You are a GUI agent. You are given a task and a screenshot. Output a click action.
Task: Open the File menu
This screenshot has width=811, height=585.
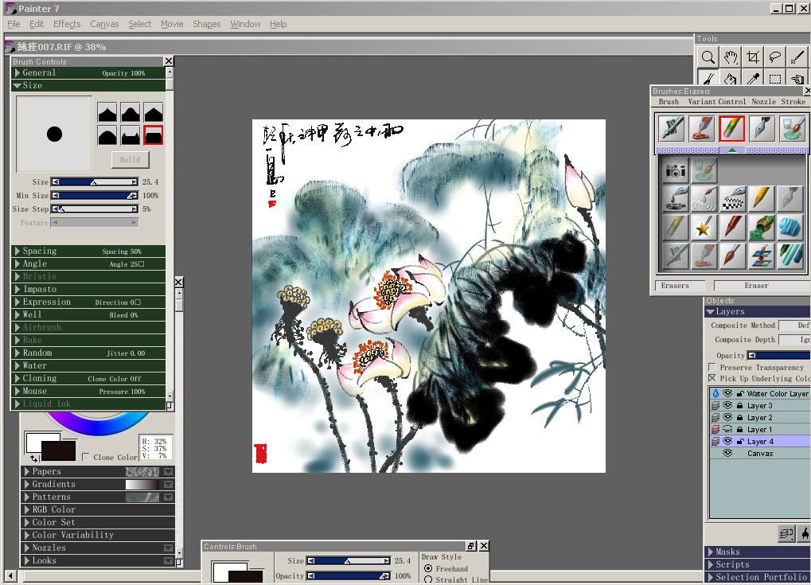(14, 24)
